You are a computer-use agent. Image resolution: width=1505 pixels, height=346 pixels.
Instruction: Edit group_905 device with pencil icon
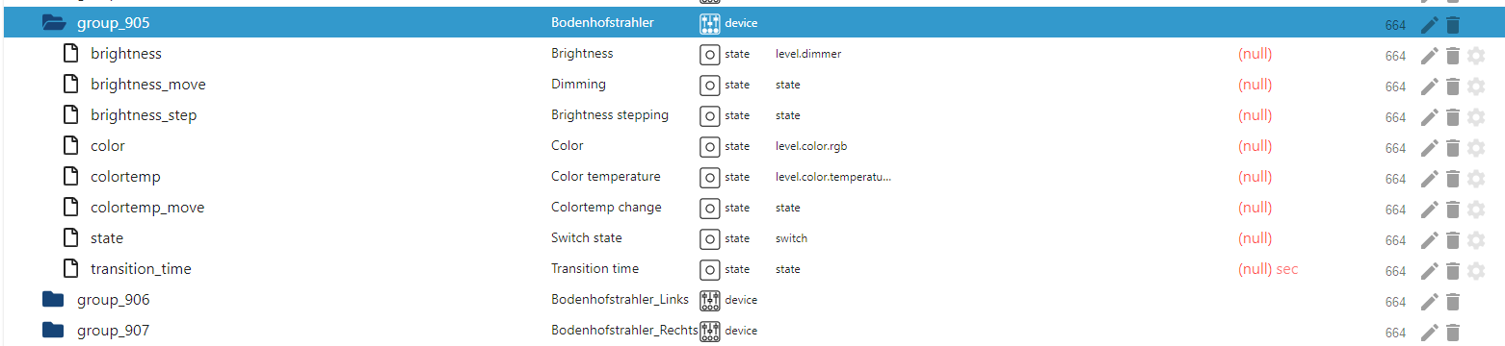point(1429,25)
